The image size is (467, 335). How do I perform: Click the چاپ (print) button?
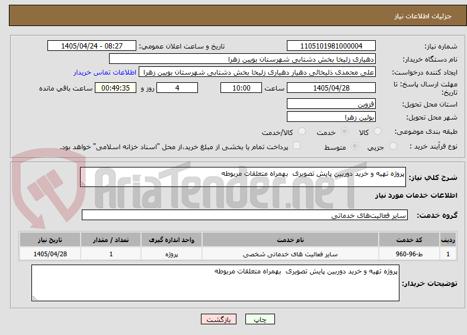click(x=260, y=319)
